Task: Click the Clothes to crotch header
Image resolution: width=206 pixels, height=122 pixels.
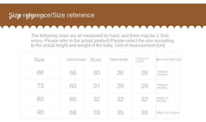Action: pyautogui.click(x=142, y=60)
